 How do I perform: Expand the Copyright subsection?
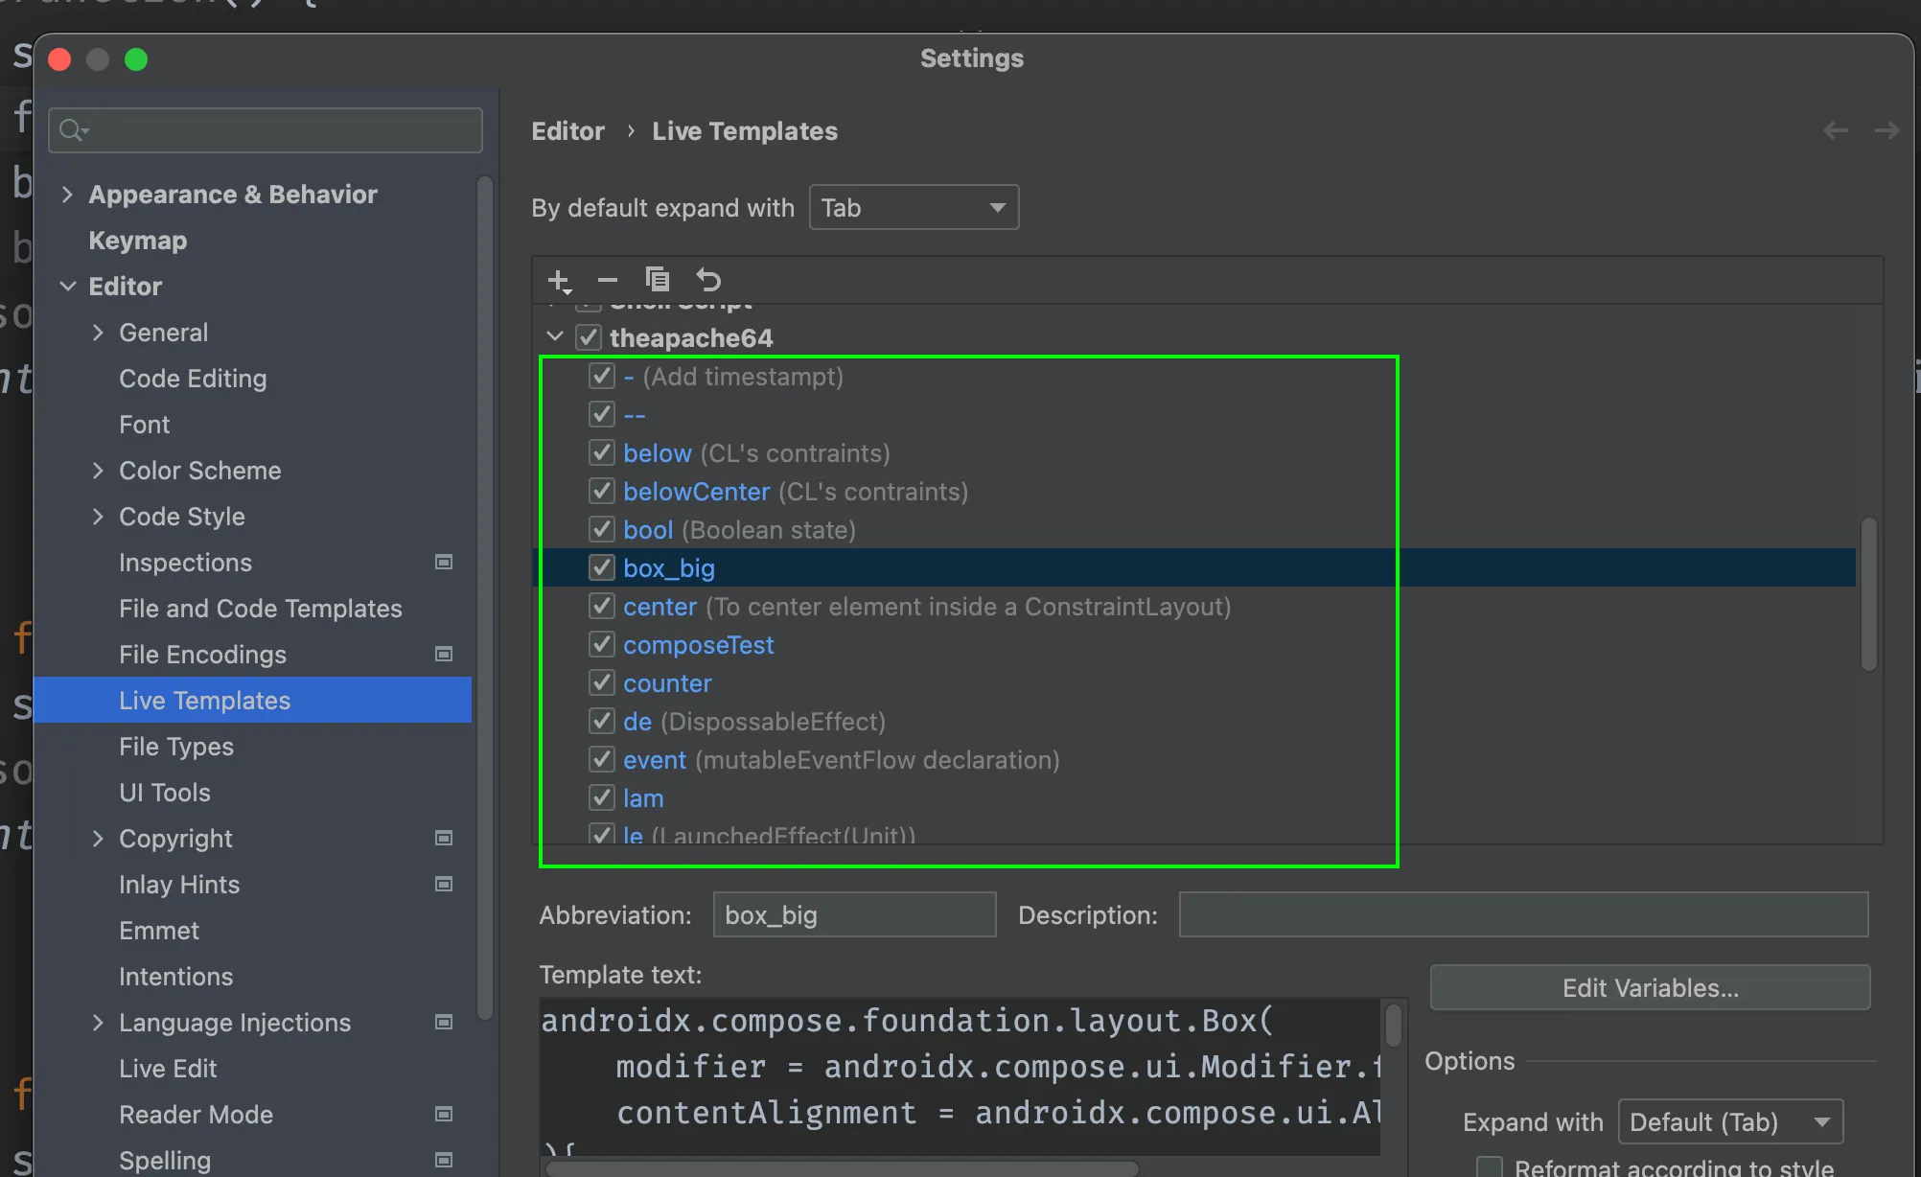(x=98, y=839)
